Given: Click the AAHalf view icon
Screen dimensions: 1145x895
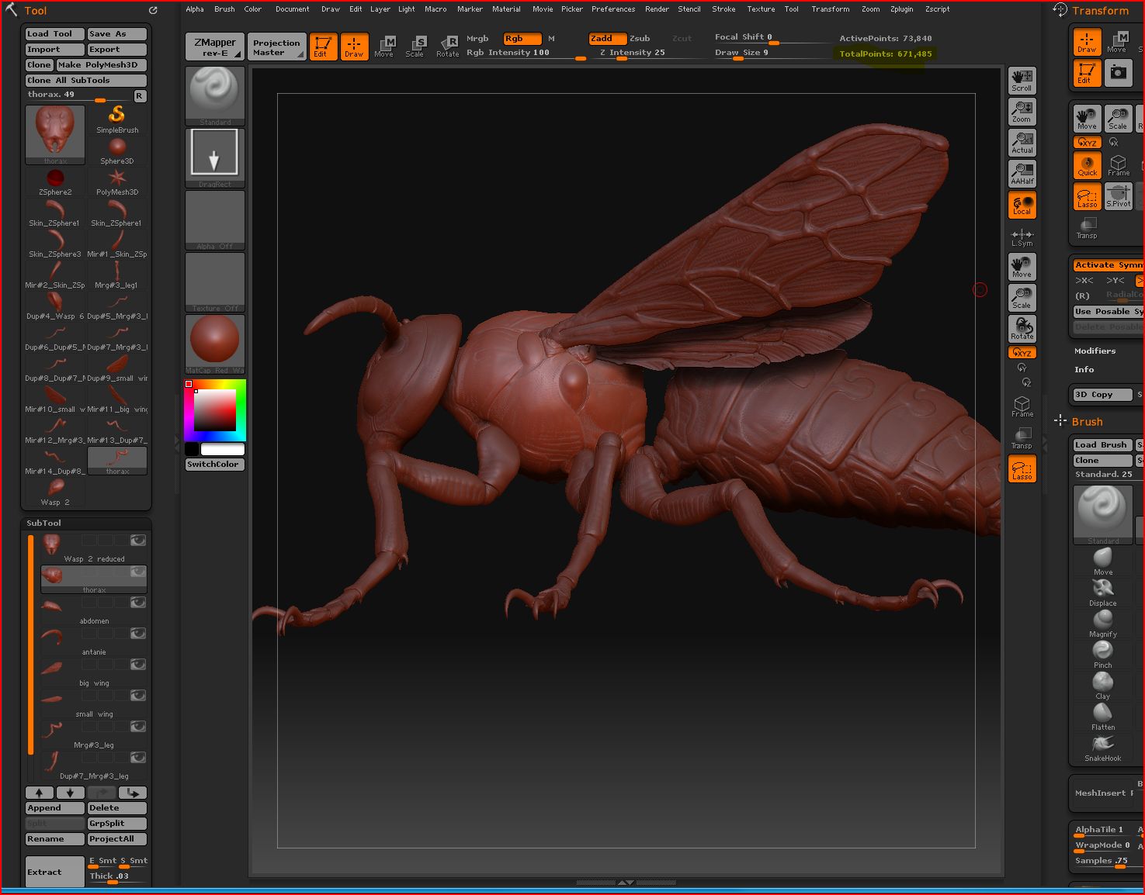Looking at the screenshot, I should point(1022,173).
